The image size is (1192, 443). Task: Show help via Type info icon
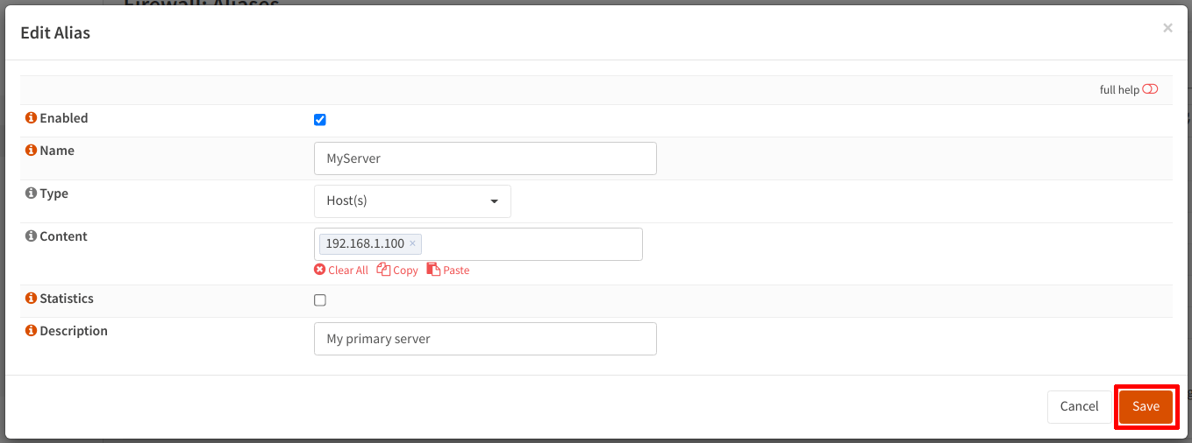tap(32, 193)
